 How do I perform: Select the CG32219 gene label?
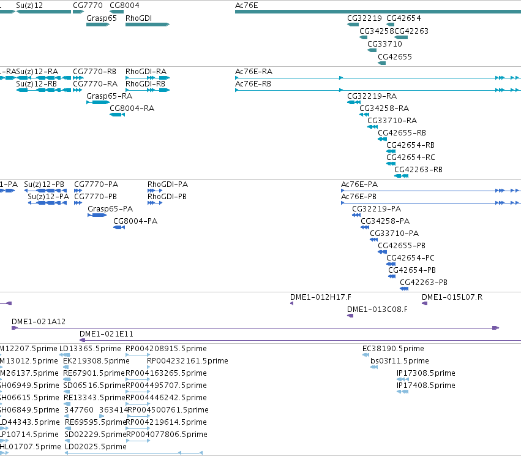click(x=364, y=18)
